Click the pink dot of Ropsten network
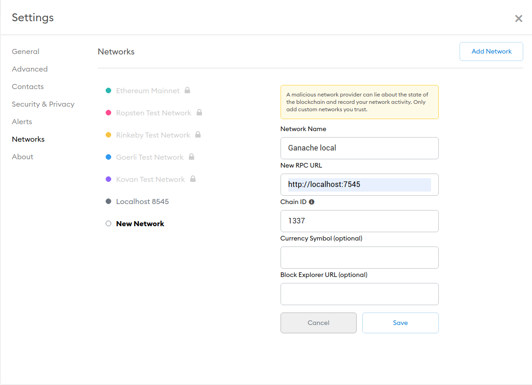 click(108, 113)
